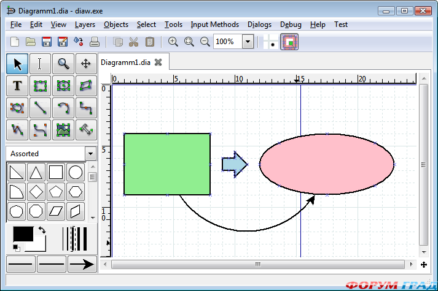Open the View menu

coord(58,25)
